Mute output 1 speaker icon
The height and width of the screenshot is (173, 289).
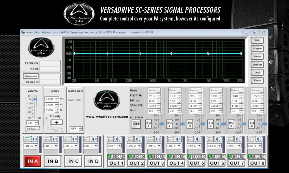[118, 139]
